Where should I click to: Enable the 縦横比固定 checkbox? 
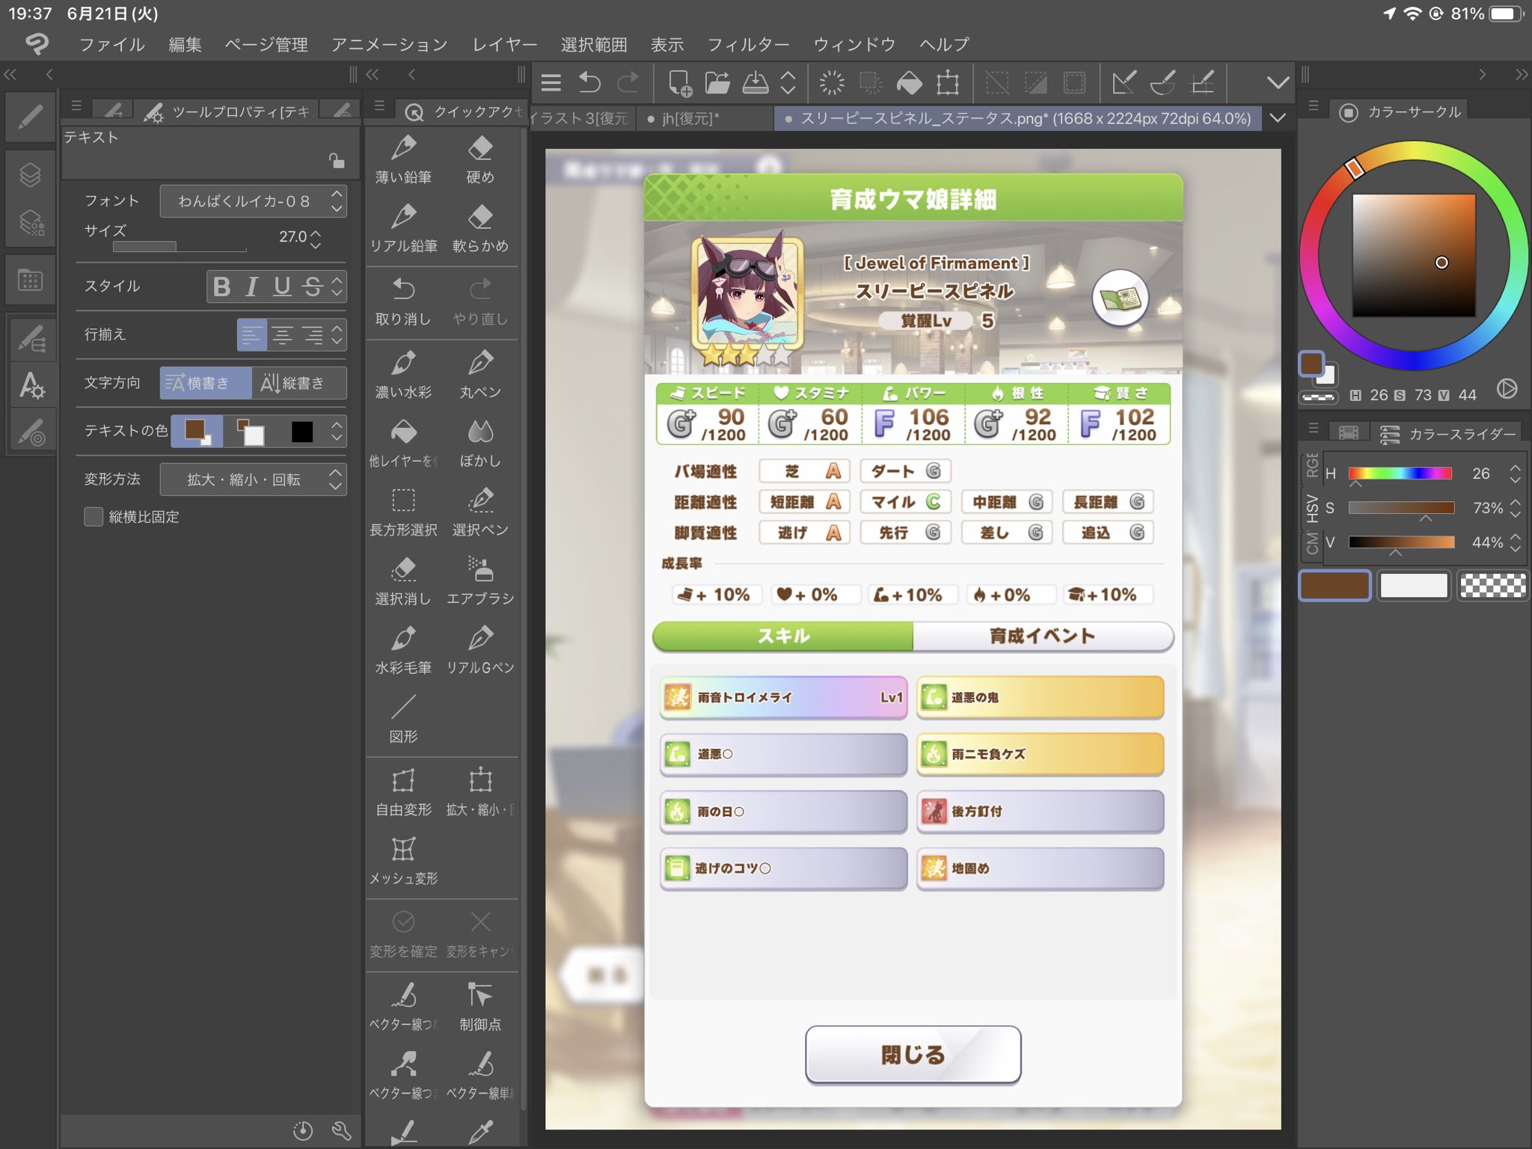pyautogui.click(x=94, y=517)
